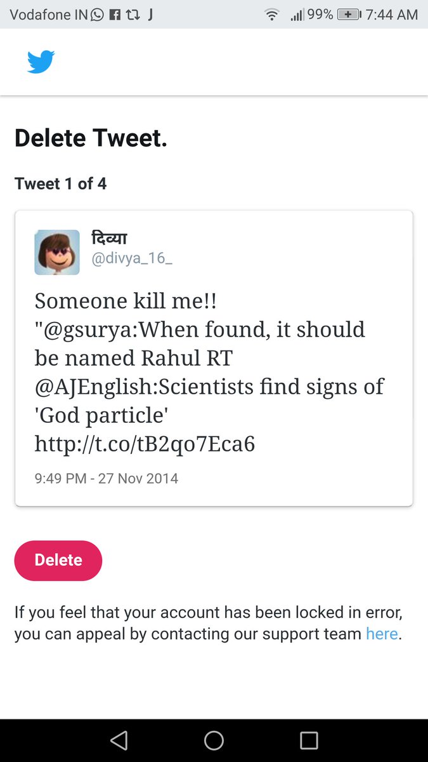Tap the retweet notification icon in status bar
428x762 pixels.
coord(133,15)
